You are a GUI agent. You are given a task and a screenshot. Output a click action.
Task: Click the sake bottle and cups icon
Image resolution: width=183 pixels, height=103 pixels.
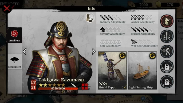[x=90, y=18]
